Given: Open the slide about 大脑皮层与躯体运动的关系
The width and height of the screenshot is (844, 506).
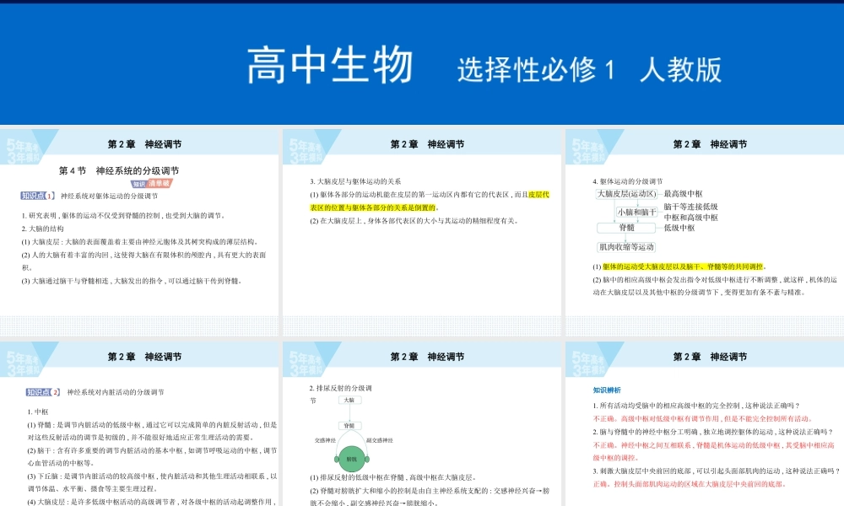Looking at the screenshot, I should point(422,232).
